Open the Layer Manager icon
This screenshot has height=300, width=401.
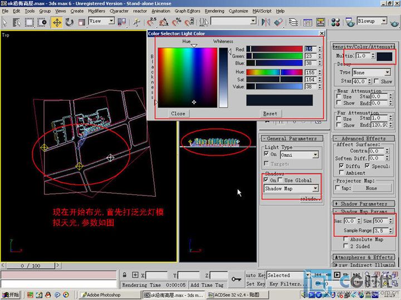point(294,22)
